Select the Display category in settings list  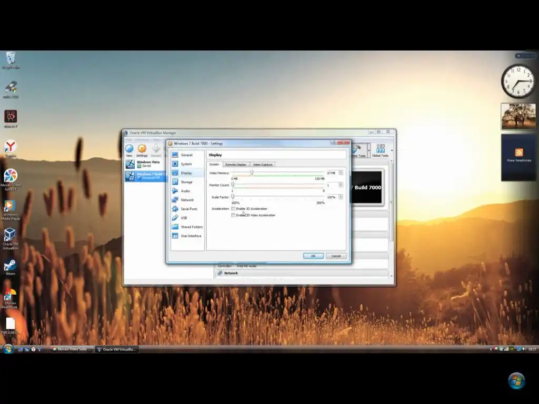pos(187,173)
